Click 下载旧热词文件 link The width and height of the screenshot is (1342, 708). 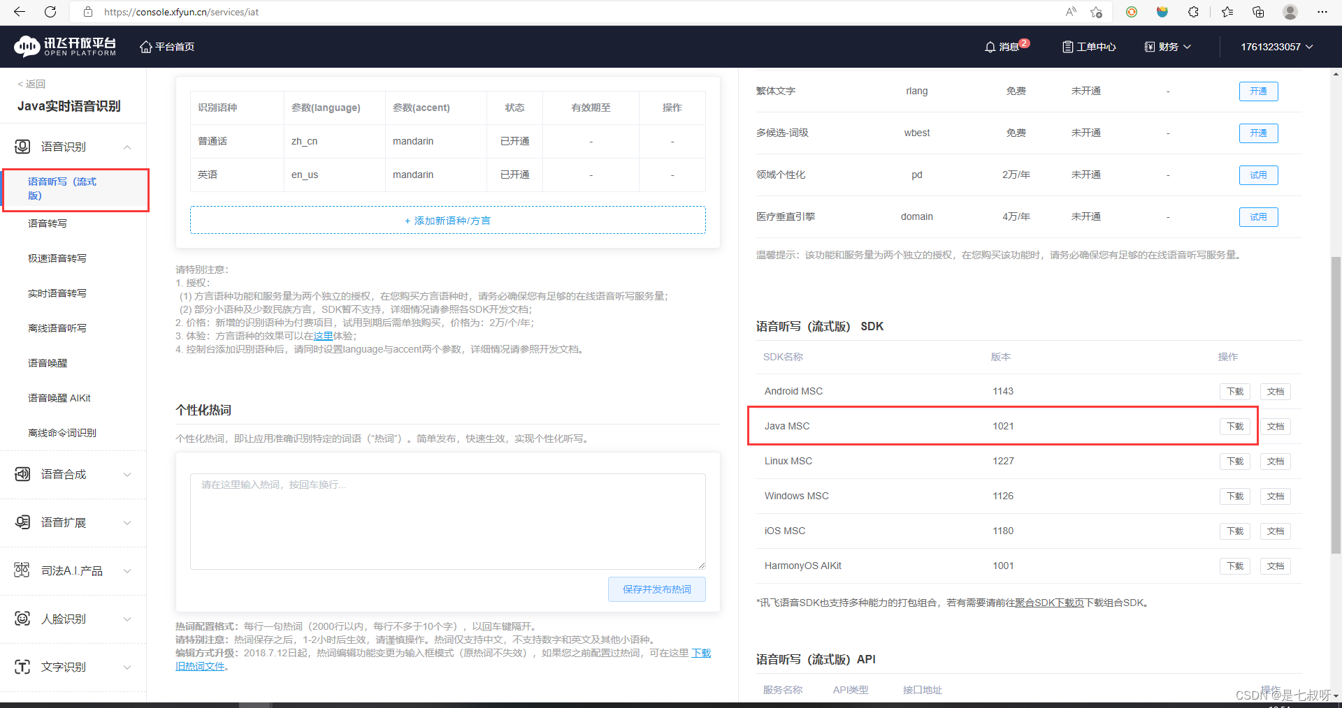coord(701,653)
